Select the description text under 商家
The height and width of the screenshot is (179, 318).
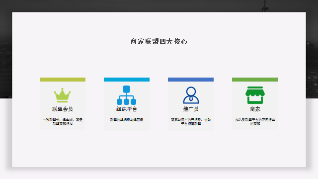pos(255,121)
